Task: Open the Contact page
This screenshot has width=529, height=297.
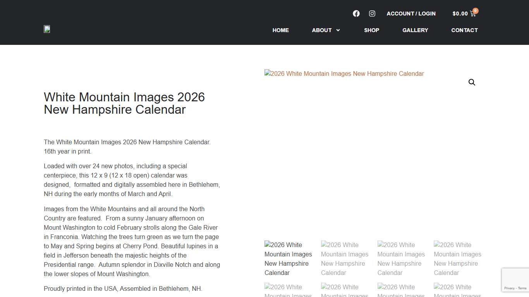Action: pyautogui.click(x=464, y=30)
